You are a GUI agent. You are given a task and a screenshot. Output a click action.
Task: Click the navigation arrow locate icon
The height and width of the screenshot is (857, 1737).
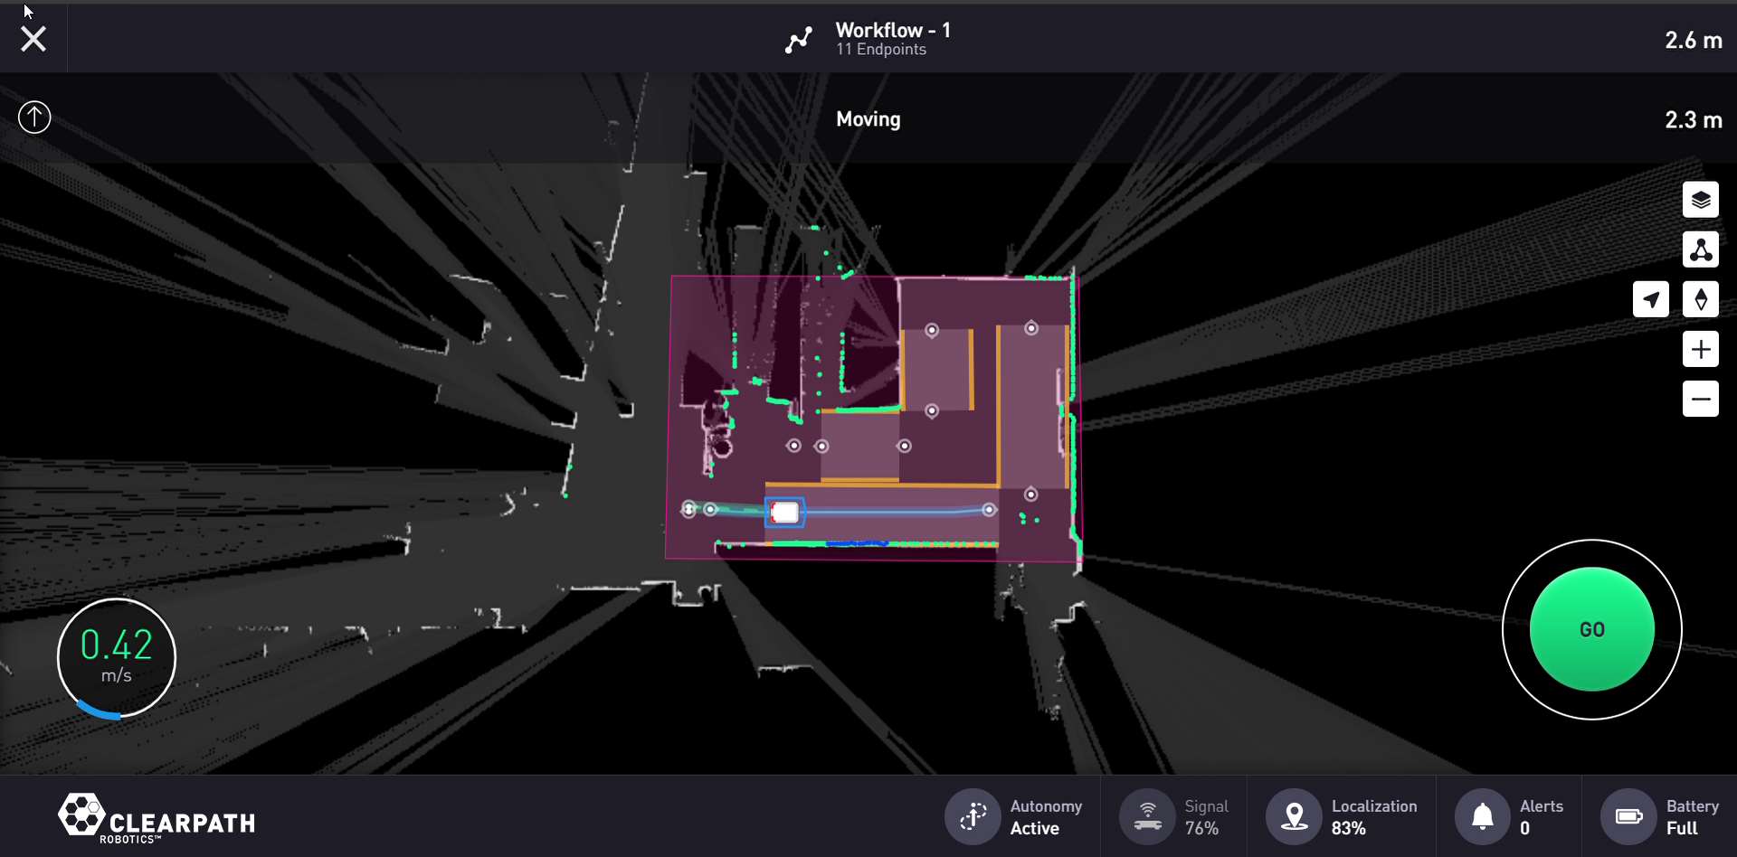tap(1650, 299)
